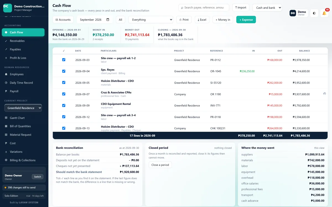The image size is (332, 207).
Task: Open the Cash and bank dropdown
Action: 267,8
